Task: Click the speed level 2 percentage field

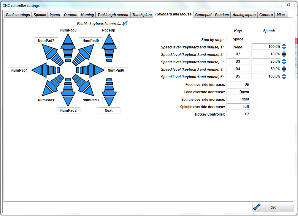Action: point(266,54)
